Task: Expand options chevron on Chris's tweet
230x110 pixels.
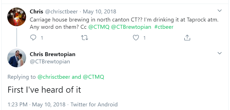Action: (219, 11)
